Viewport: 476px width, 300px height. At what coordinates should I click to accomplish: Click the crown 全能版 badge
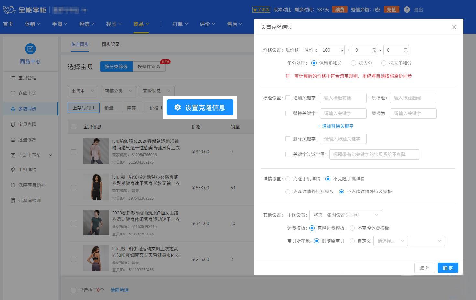[261, 10]
